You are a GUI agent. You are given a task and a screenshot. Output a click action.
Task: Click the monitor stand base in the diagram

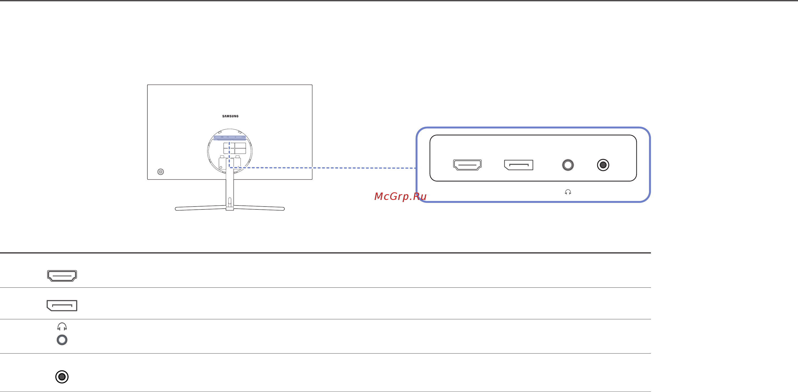pyautogui.click(x=230, y=208)
